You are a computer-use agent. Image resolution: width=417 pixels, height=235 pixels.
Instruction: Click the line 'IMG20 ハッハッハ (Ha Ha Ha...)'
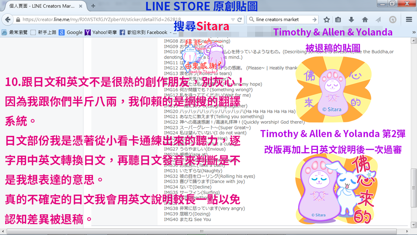(230, 111)
